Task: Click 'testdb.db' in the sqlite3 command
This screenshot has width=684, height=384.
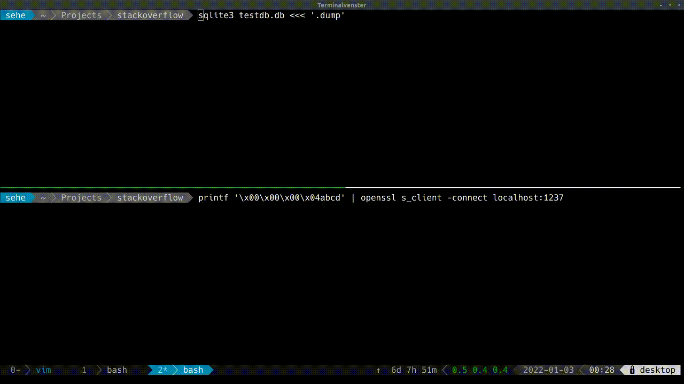Action: pos(262,15)
